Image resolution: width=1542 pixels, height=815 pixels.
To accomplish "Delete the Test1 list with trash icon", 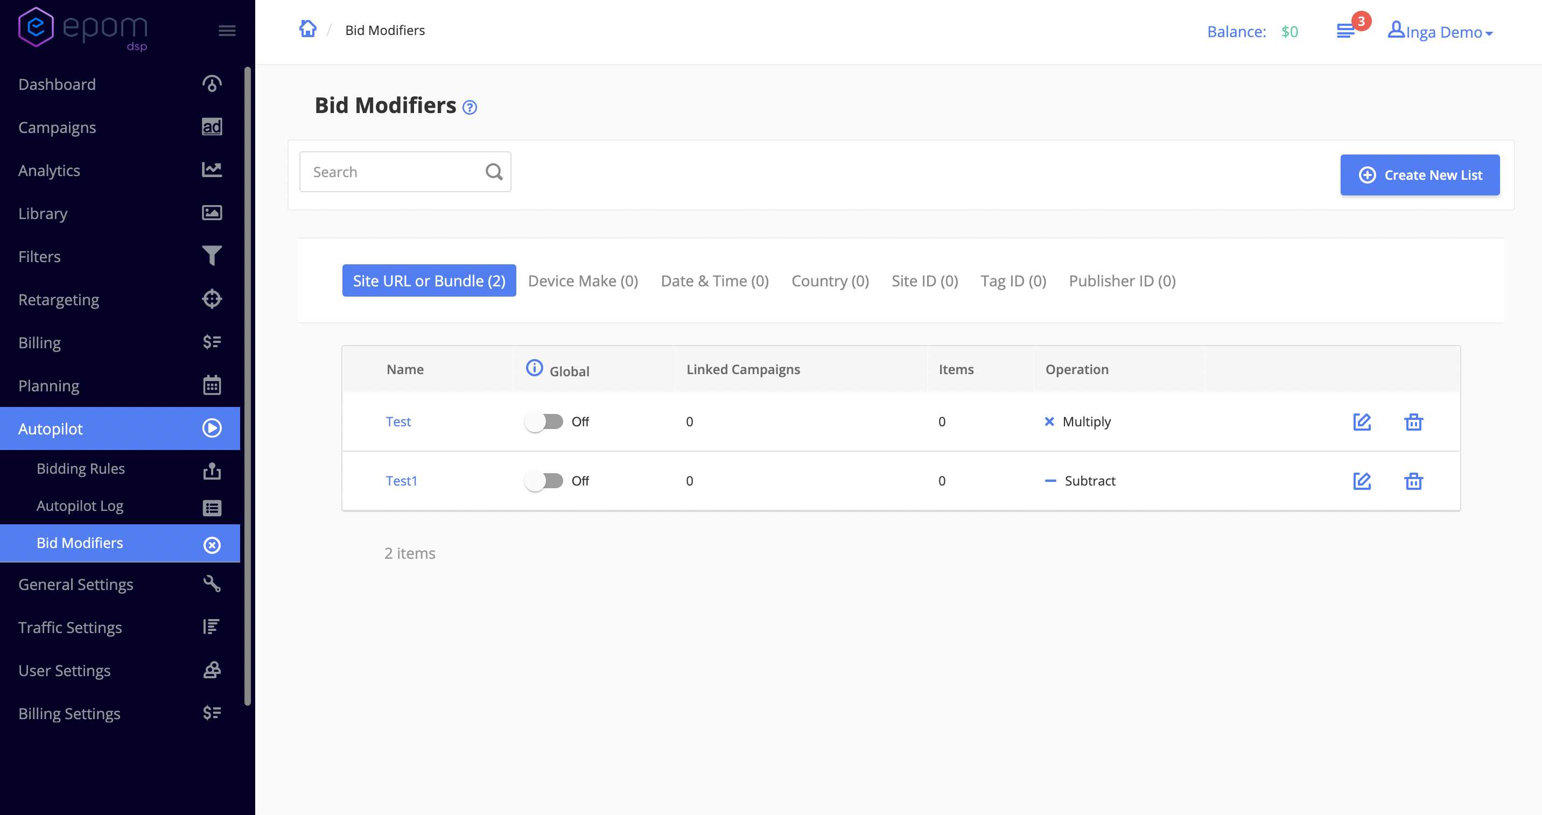I will (1413, 481).
